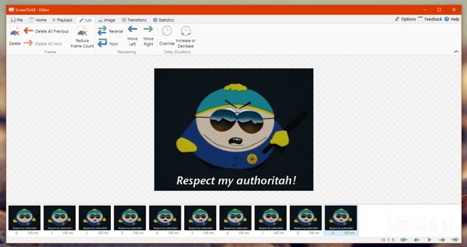Click Delete All Next
The image size is (467, 247).
click(x=43, y=43)
